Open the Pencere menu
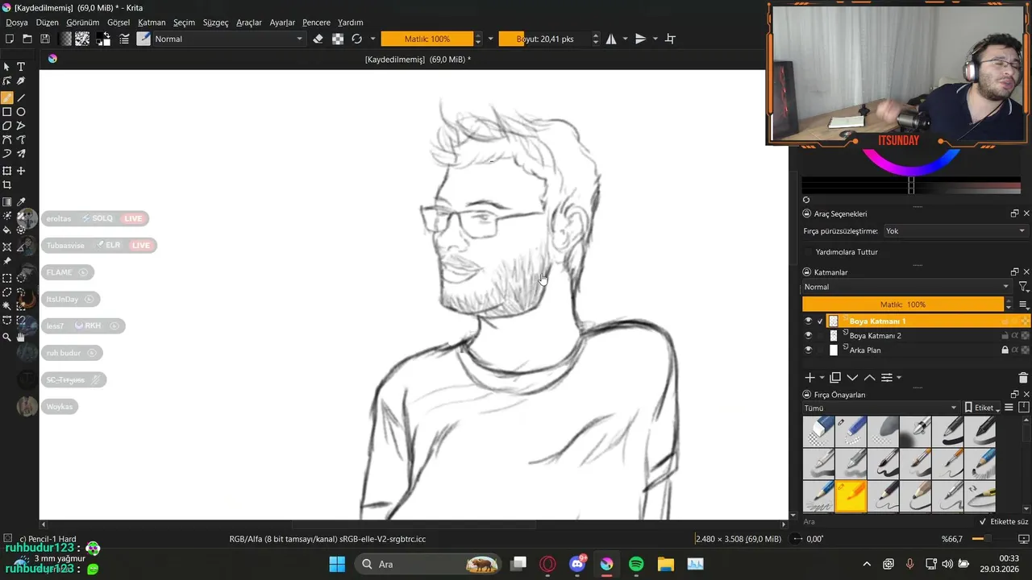Screen dimensions: 1032x580 316,23
